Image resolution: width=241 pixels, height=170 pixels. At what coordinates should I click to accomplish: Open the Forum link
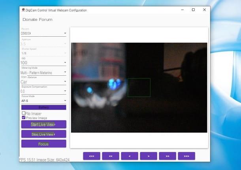pos(45,19)
